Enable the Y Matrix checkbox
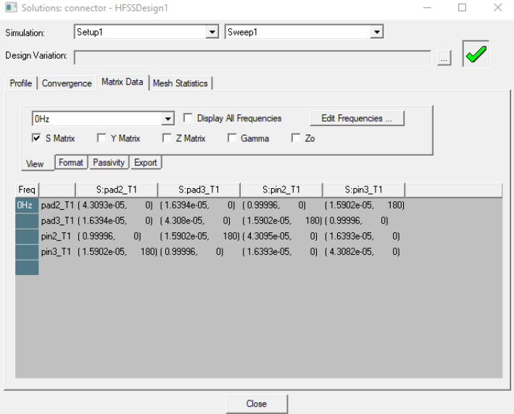Screen dimensions: 514x414 pyautogui.click(x=101, y=138)
